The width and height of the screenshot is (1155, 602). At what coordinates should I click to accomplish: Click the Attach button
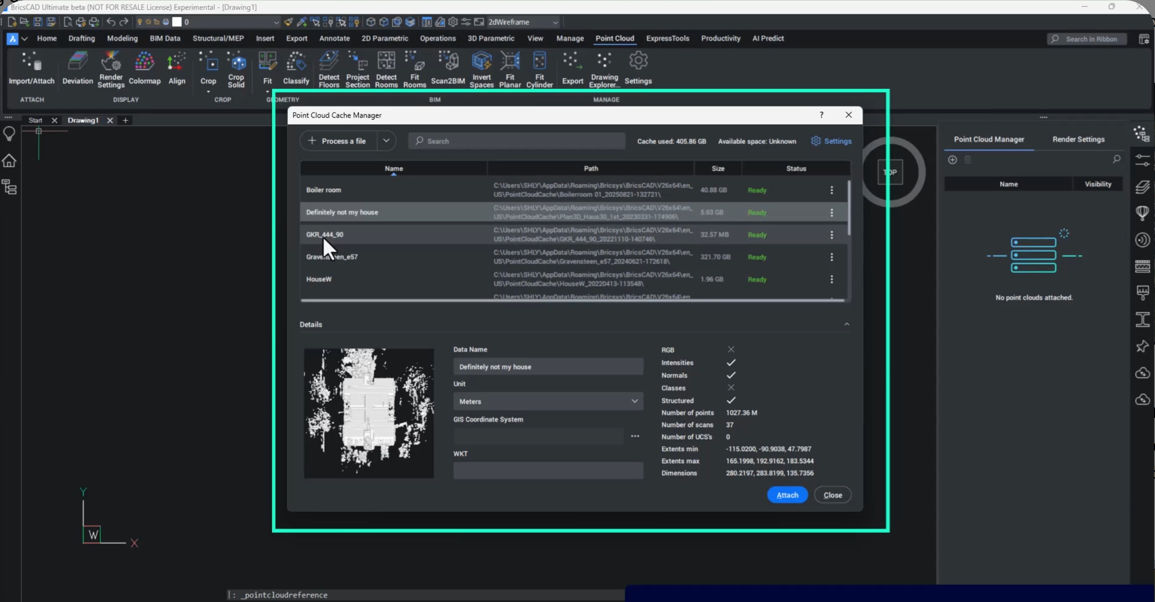[787, 495]
